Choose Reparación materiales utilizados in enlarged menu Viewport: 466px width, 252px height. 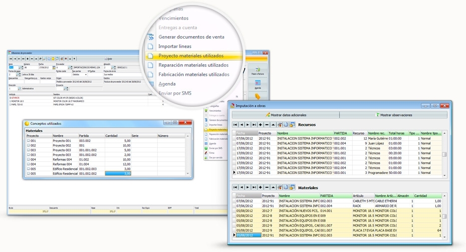pyautogui.click(x=193, y=65)
